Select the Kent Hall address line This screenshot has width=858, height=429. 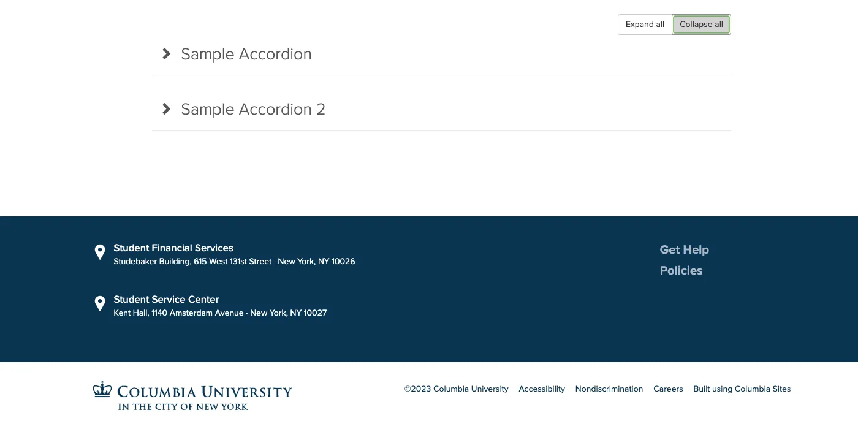pyautogui.click(x=220, y=313)
